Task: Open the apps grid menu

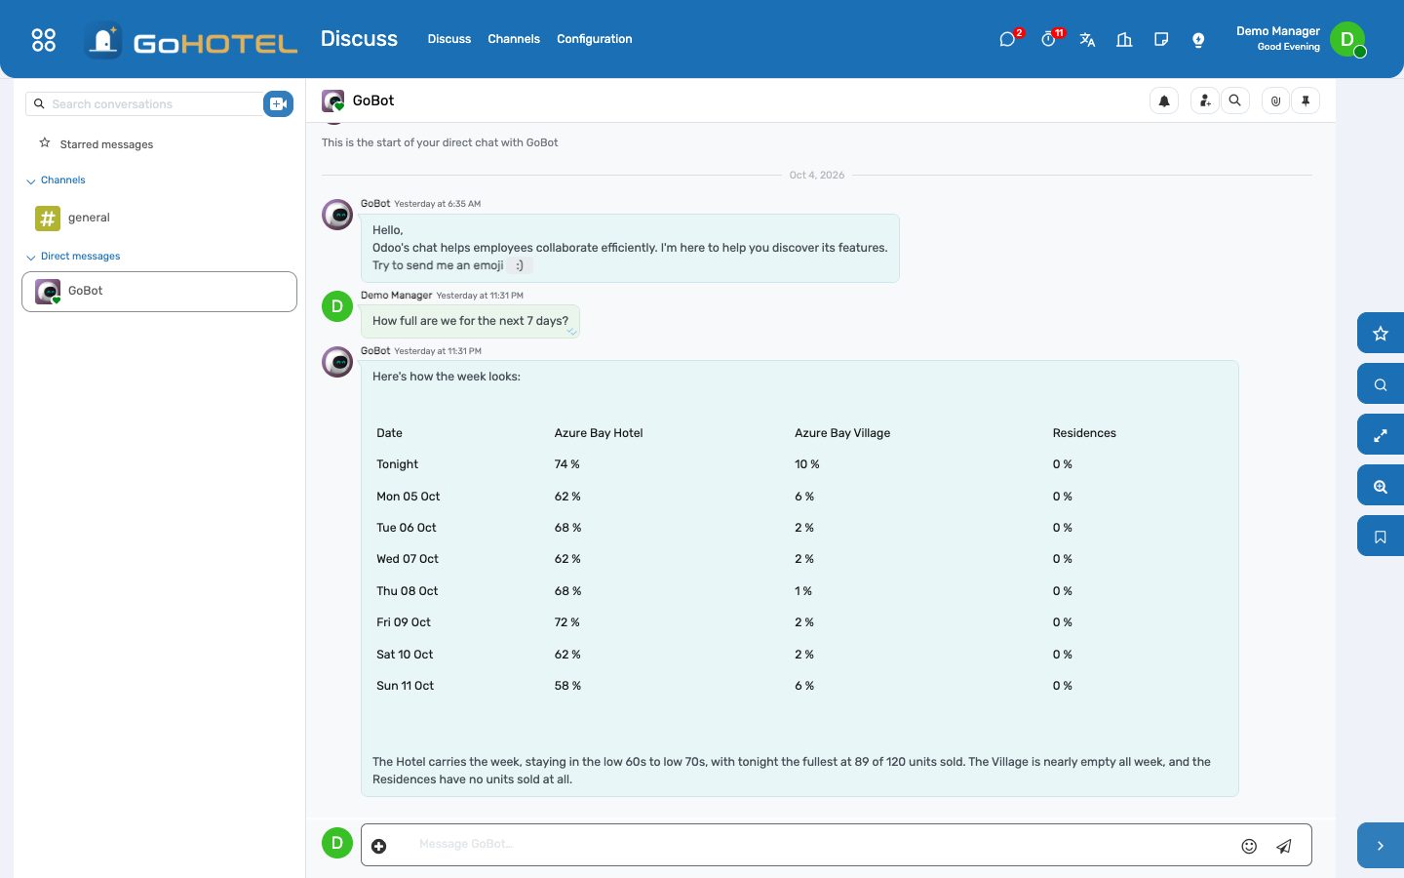Action: 44,39
